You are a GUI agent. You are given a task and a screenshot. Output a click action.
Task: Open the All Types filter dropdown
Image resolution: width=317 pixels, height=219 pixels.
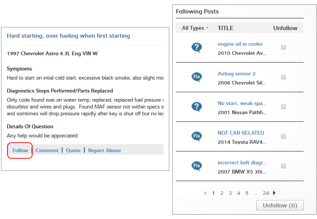click(x=195, y=28)
